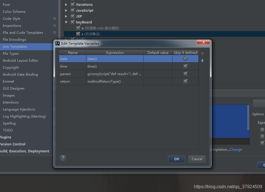Image resolution: width=265 pixels, height=192 pixels.
Task: Toggle Skip if defined for time
Action: (186, 66)
